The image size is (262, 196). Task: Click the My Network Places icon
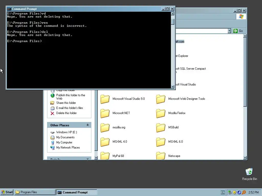point(52,148)
